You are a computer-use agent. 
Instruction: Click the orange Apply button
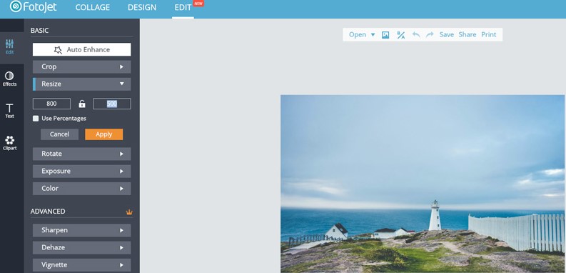pyautogui.click(x=104, y=134)
